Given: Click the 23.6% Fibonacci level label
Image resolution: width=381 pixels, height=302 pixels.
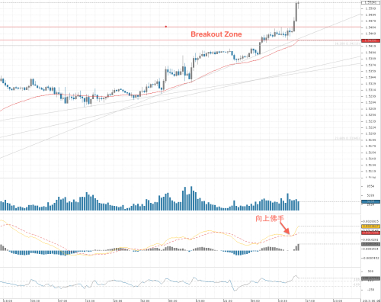Looking at the screenshot, I should click(347, 138).
